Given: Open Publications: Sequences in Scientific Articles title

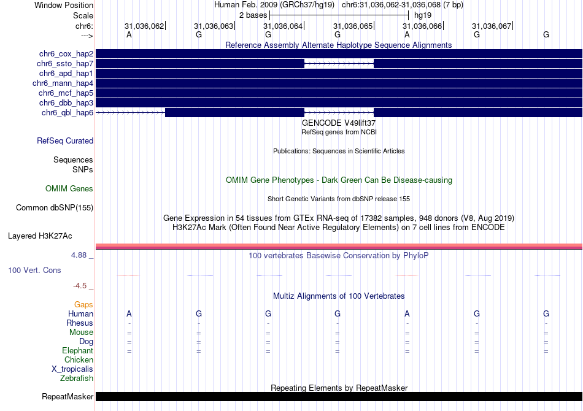Looking at the screenshot, I should (x=339, y=151).
